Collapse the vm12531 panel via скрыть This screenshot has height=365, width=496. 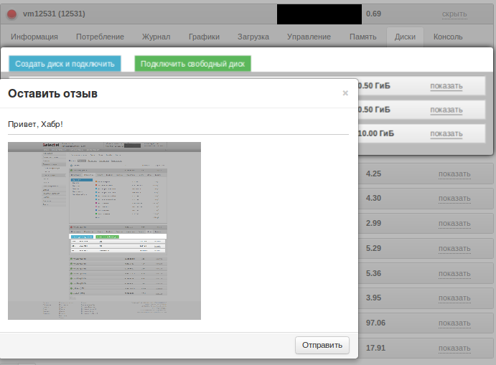point(454,14)
